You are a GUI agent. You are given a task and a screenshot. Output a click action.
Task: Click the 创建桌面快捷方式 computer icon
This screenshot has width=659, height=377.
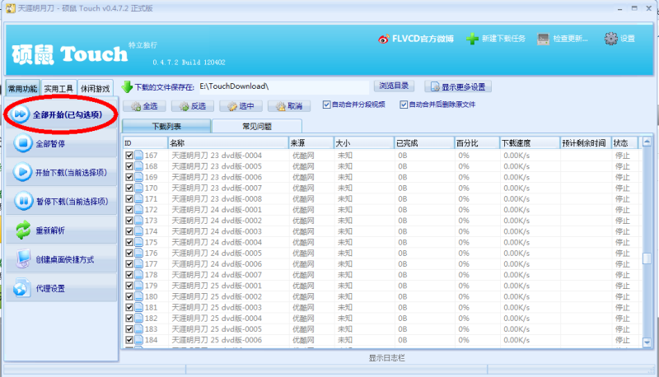[x=23, y=259]
